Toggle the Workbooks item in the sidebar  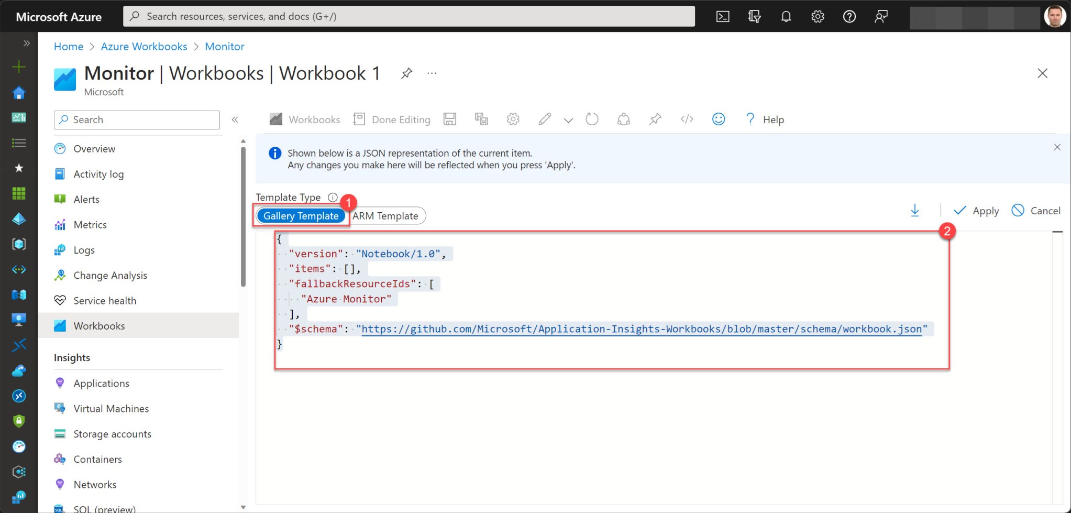100,325
